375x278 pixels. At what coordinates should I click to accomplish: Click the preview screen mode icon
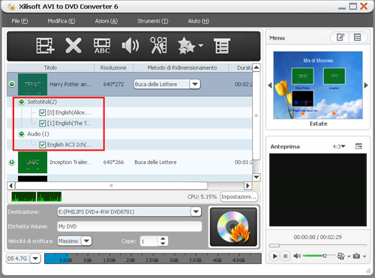340,256
